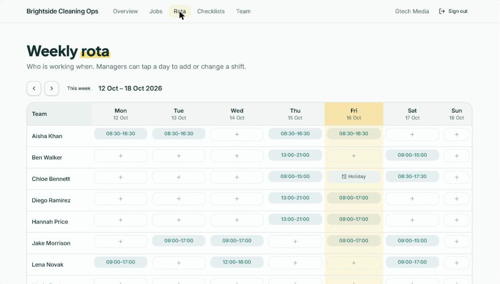
Task: Click the Rota tab
Action: 180,11
